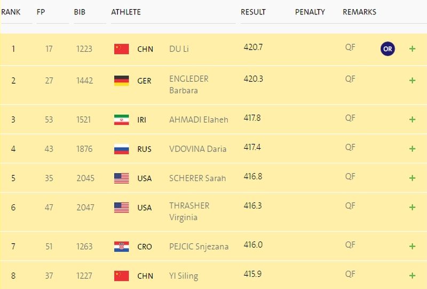
Task: Expand details for DU Li's row
Action: click(x=412, y=49)
